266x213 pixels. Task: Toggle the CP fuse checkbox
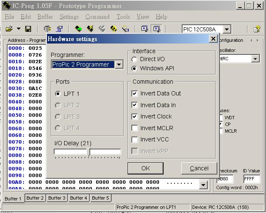tap(221, 124)
